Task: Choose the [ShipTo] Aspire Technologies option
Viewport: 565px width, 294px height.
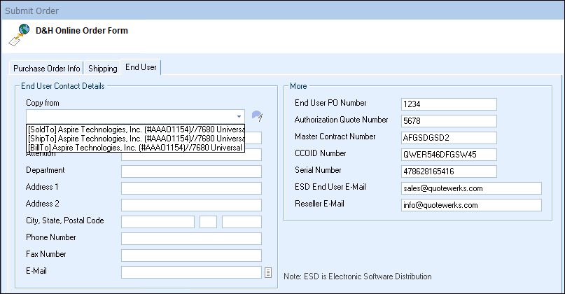Action: (135, 138)
